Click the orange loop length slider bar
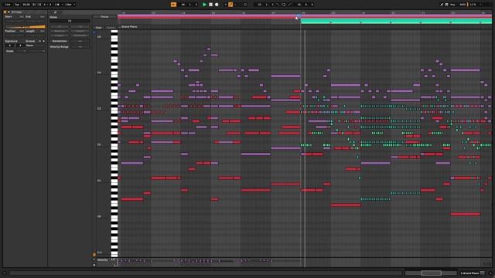This screenshot has width=495, height=278. [x=26, y=27]
